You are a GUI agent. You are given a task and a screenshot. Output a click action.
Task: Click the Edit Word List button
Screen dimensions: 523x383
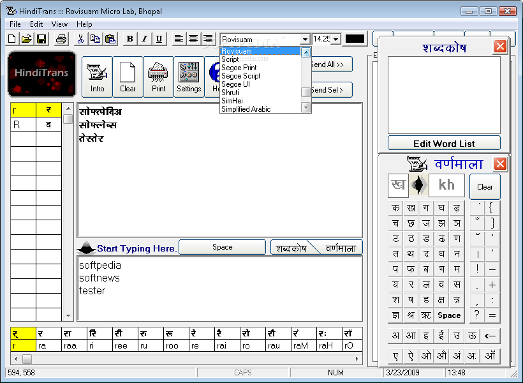click(444, 144)
